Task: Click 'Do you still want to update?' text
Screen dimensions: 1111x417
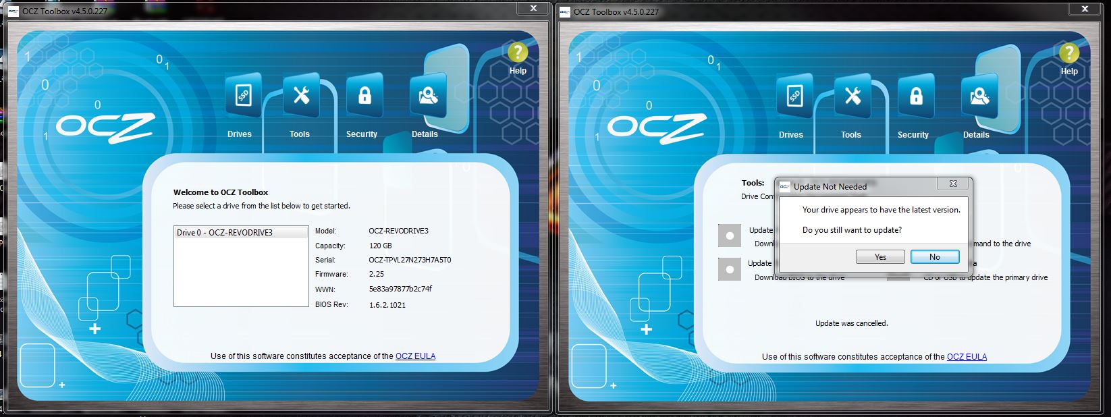Action: [x=852, y=230]
